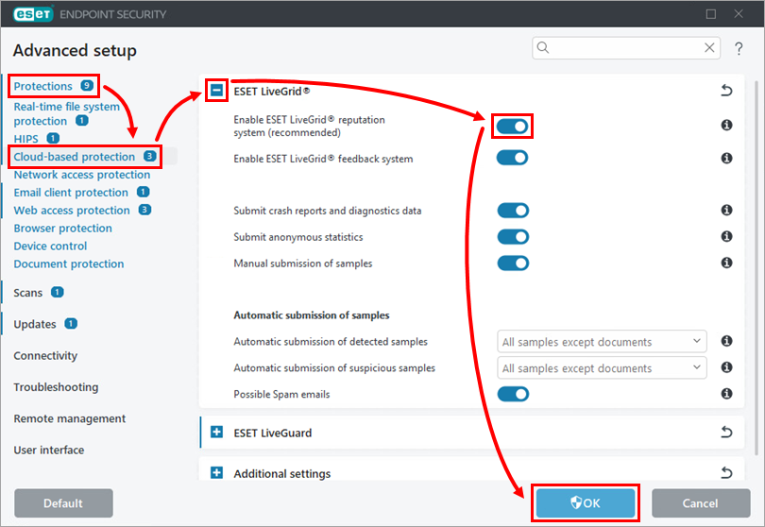
Task: Select Protections in sidebar
Action: click(42, 86)
